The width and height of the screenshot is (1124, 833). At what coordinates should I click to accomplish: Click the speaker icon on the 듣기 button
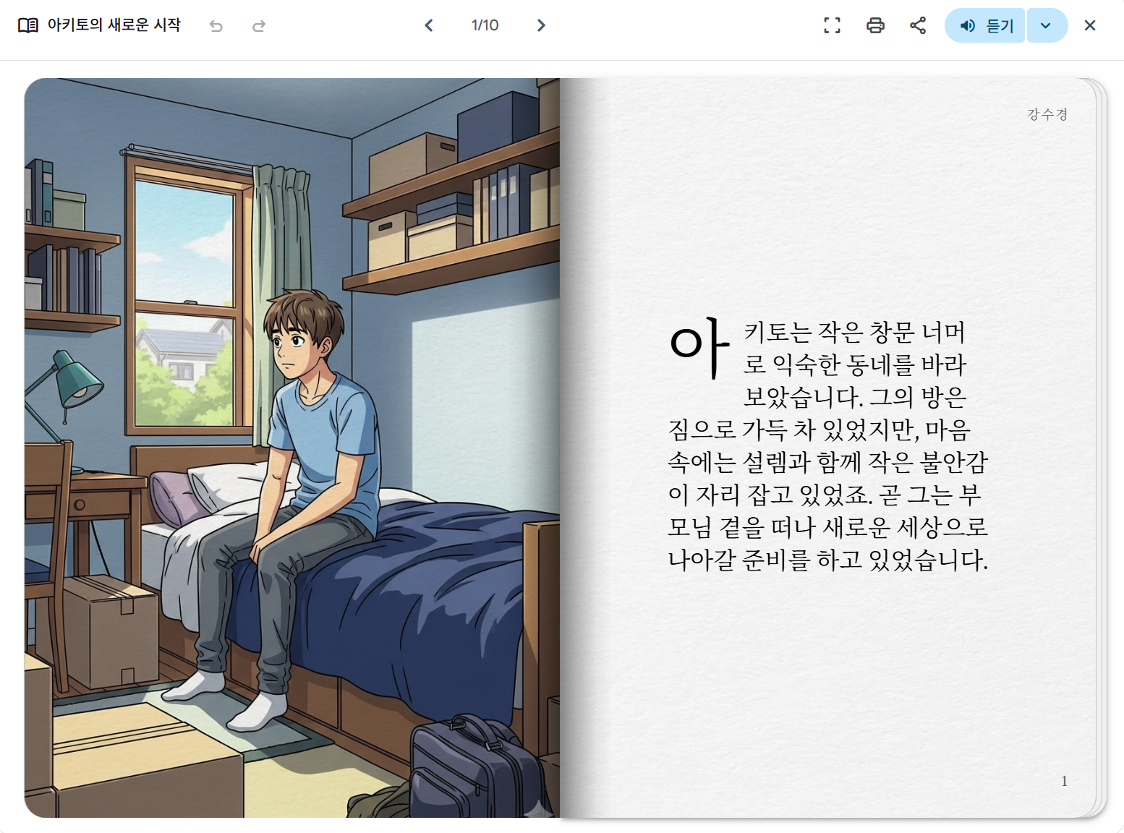(x=967, y=25)
